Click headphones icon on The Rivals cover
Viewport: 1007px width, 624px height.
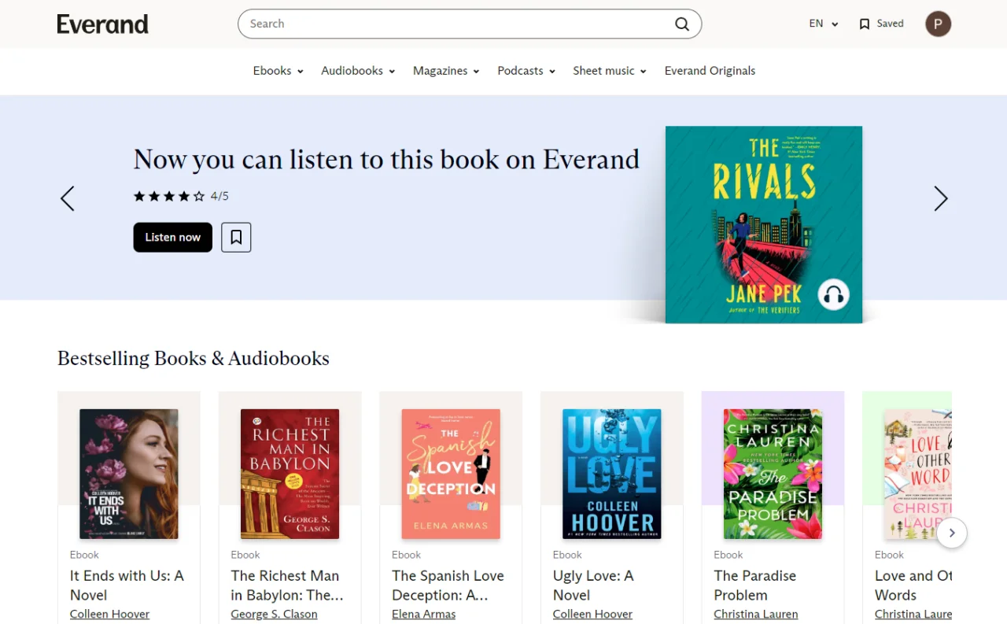(833, 295)
